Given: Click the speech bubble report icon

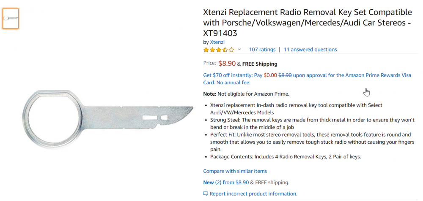Looking at the screenshot, I should pos(206,194).
